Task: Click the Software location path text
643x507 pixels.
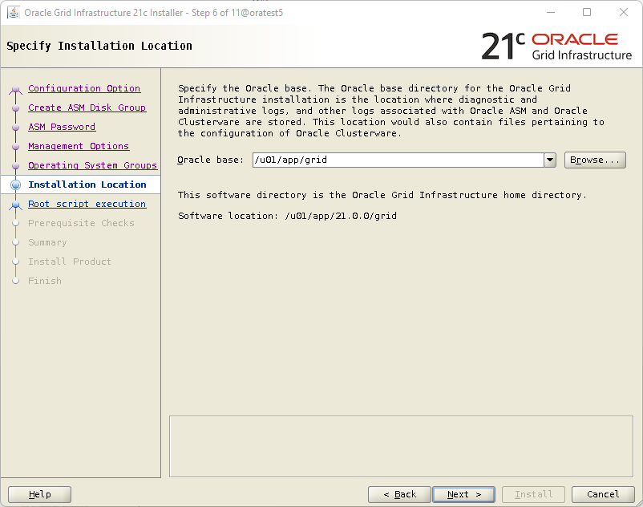Action: point(341,216)
